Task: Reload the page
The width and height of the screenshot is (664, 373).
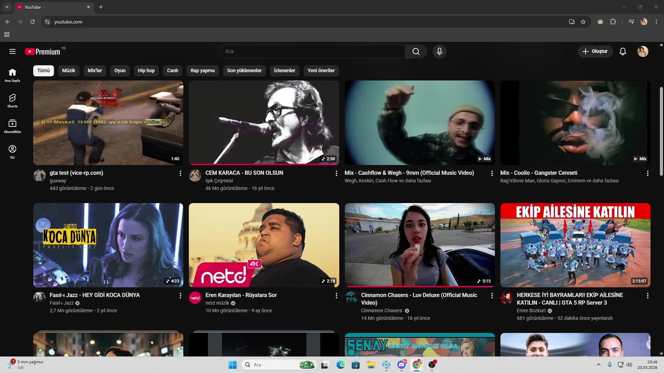Action: point(32,22)
